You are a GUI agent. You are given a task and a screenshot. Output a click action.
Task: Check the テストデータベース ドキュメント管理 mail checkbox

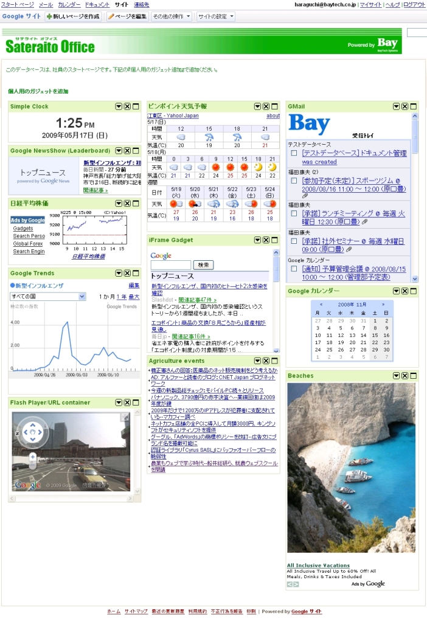tap(294, 153)
